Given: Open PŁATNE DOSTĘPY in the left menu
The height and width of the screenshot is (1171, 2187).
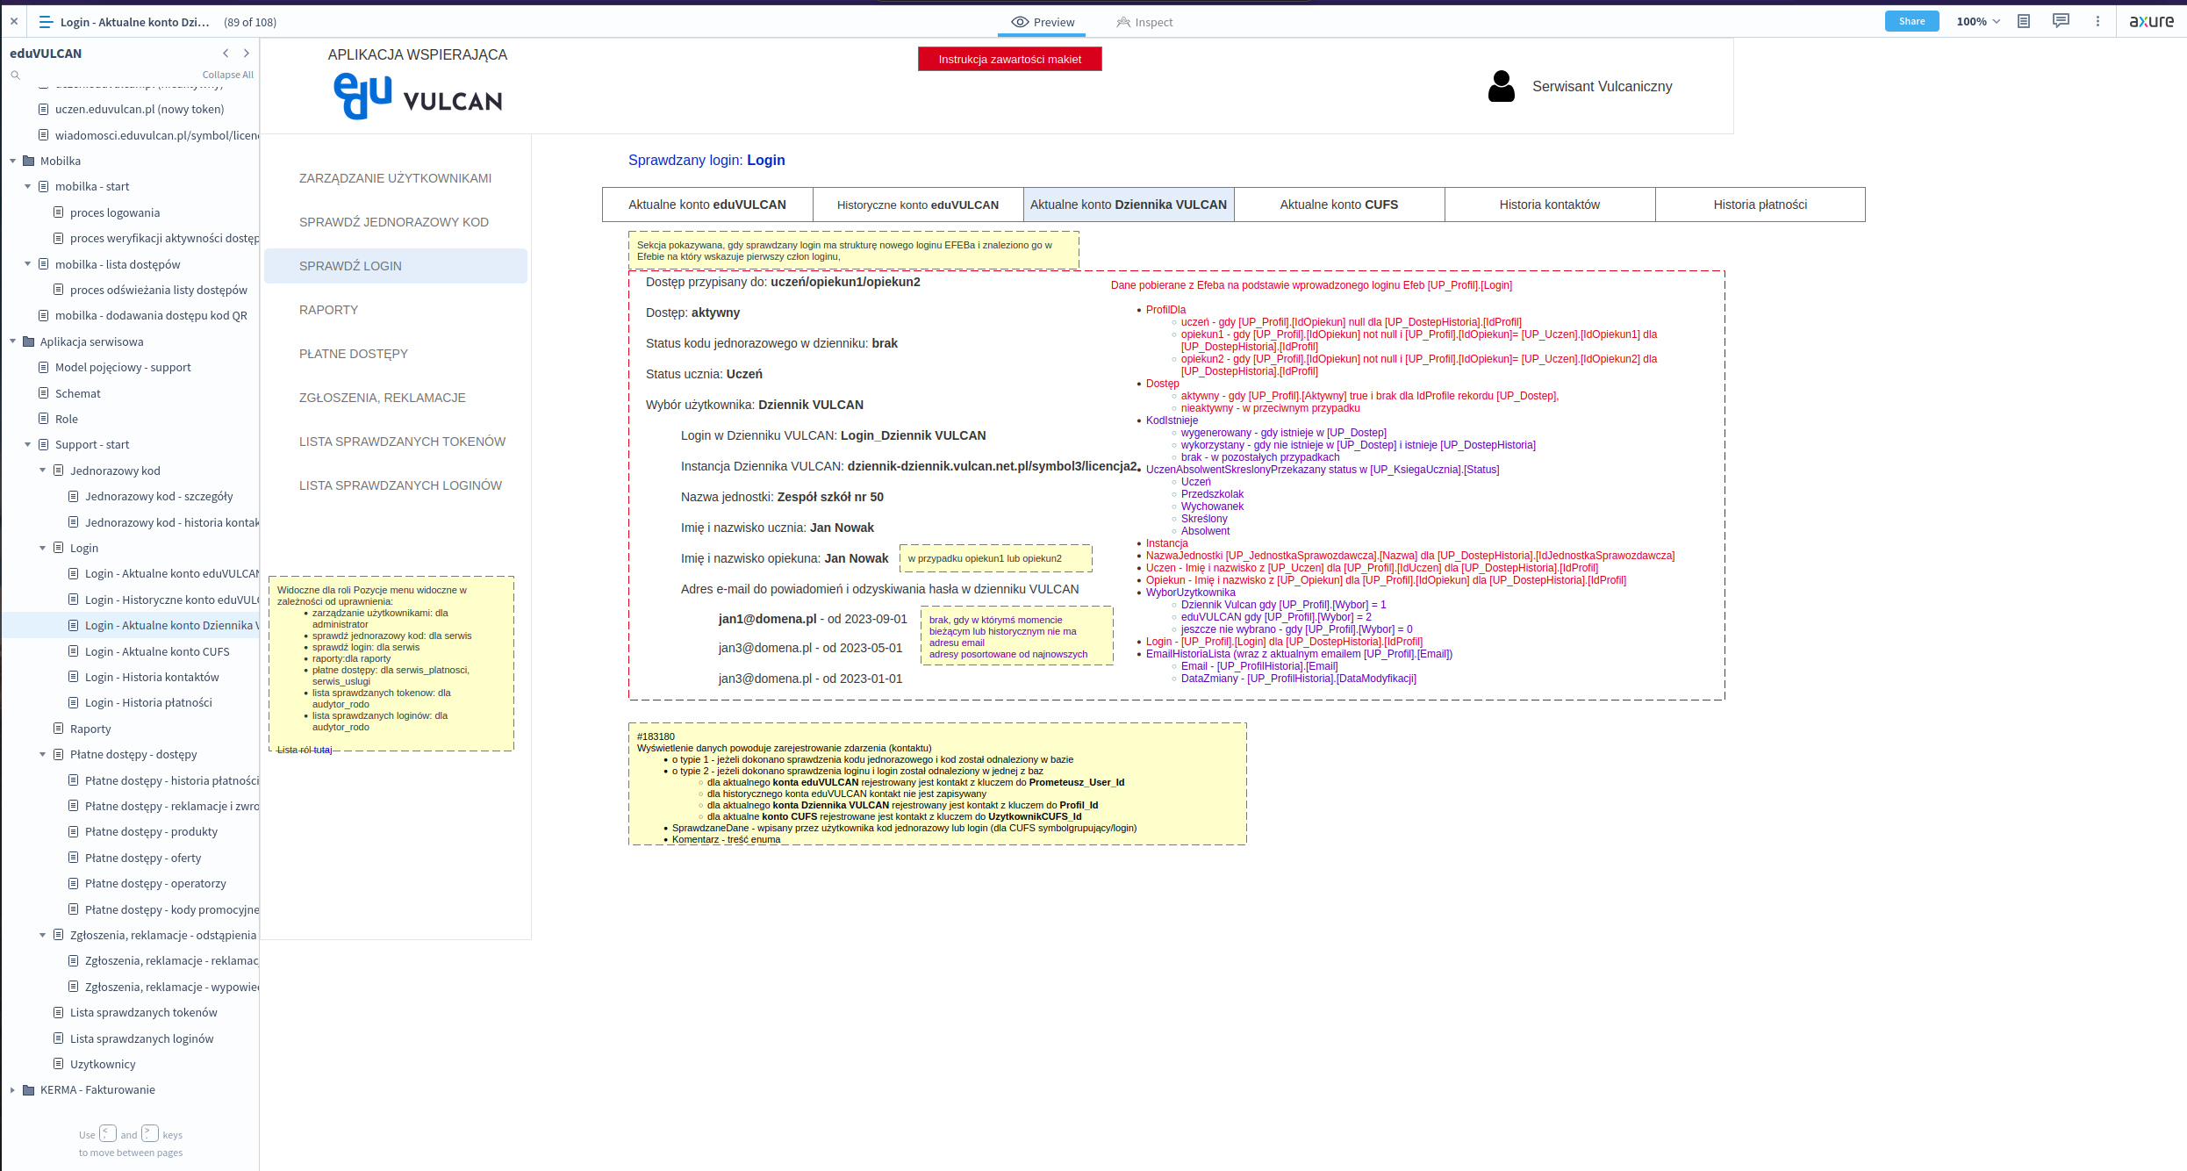Looking at the screenshot, I should [x=354, y=354].
